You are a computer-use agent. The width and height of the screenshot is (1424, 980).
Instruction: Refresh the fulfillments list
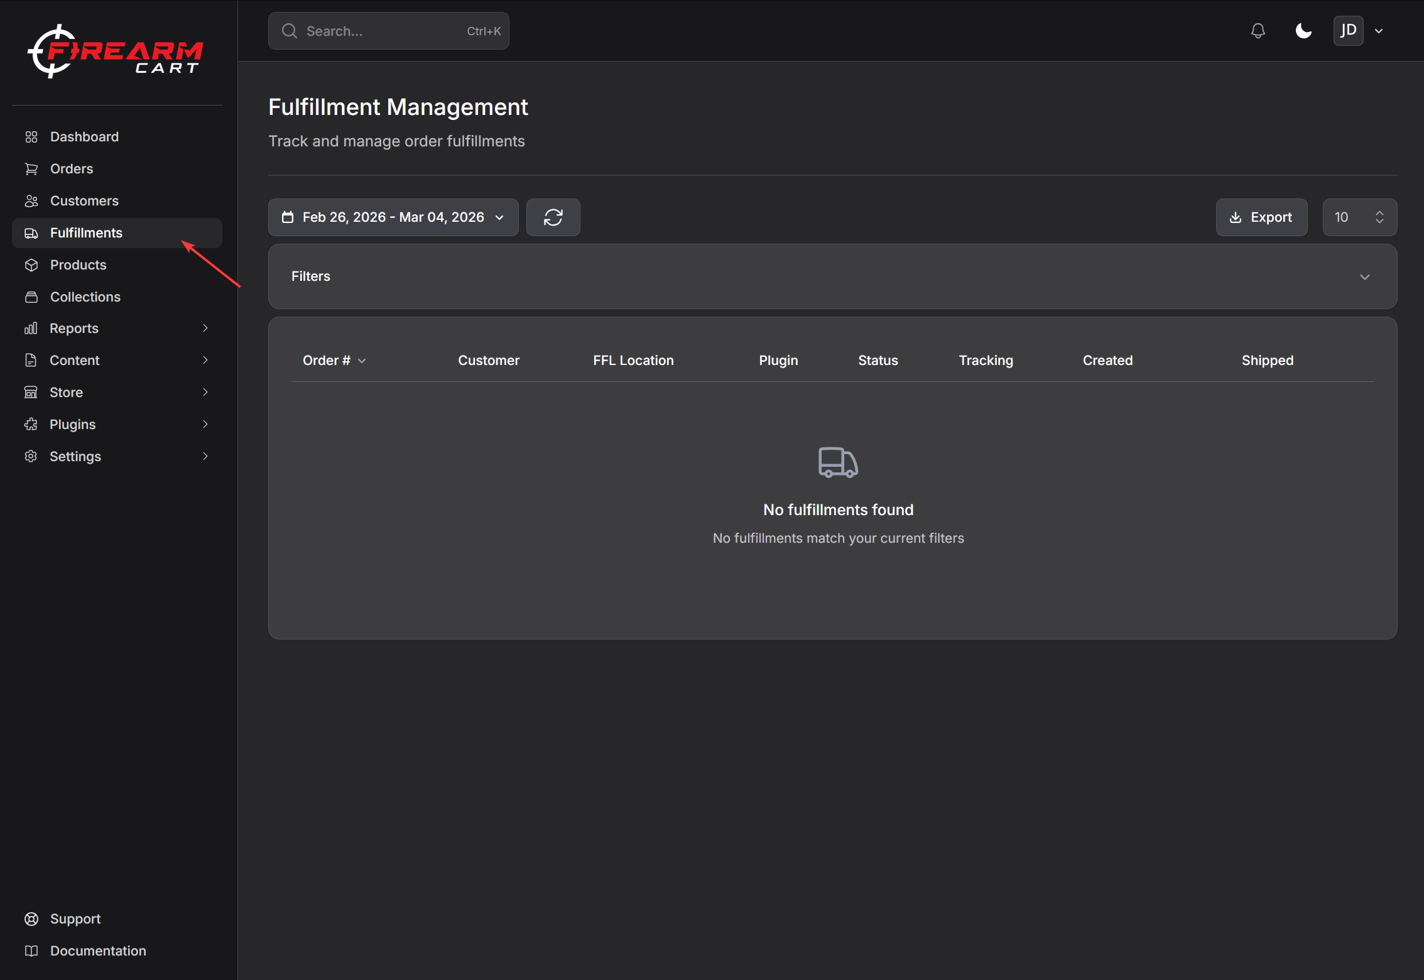(x=553, y=217)
